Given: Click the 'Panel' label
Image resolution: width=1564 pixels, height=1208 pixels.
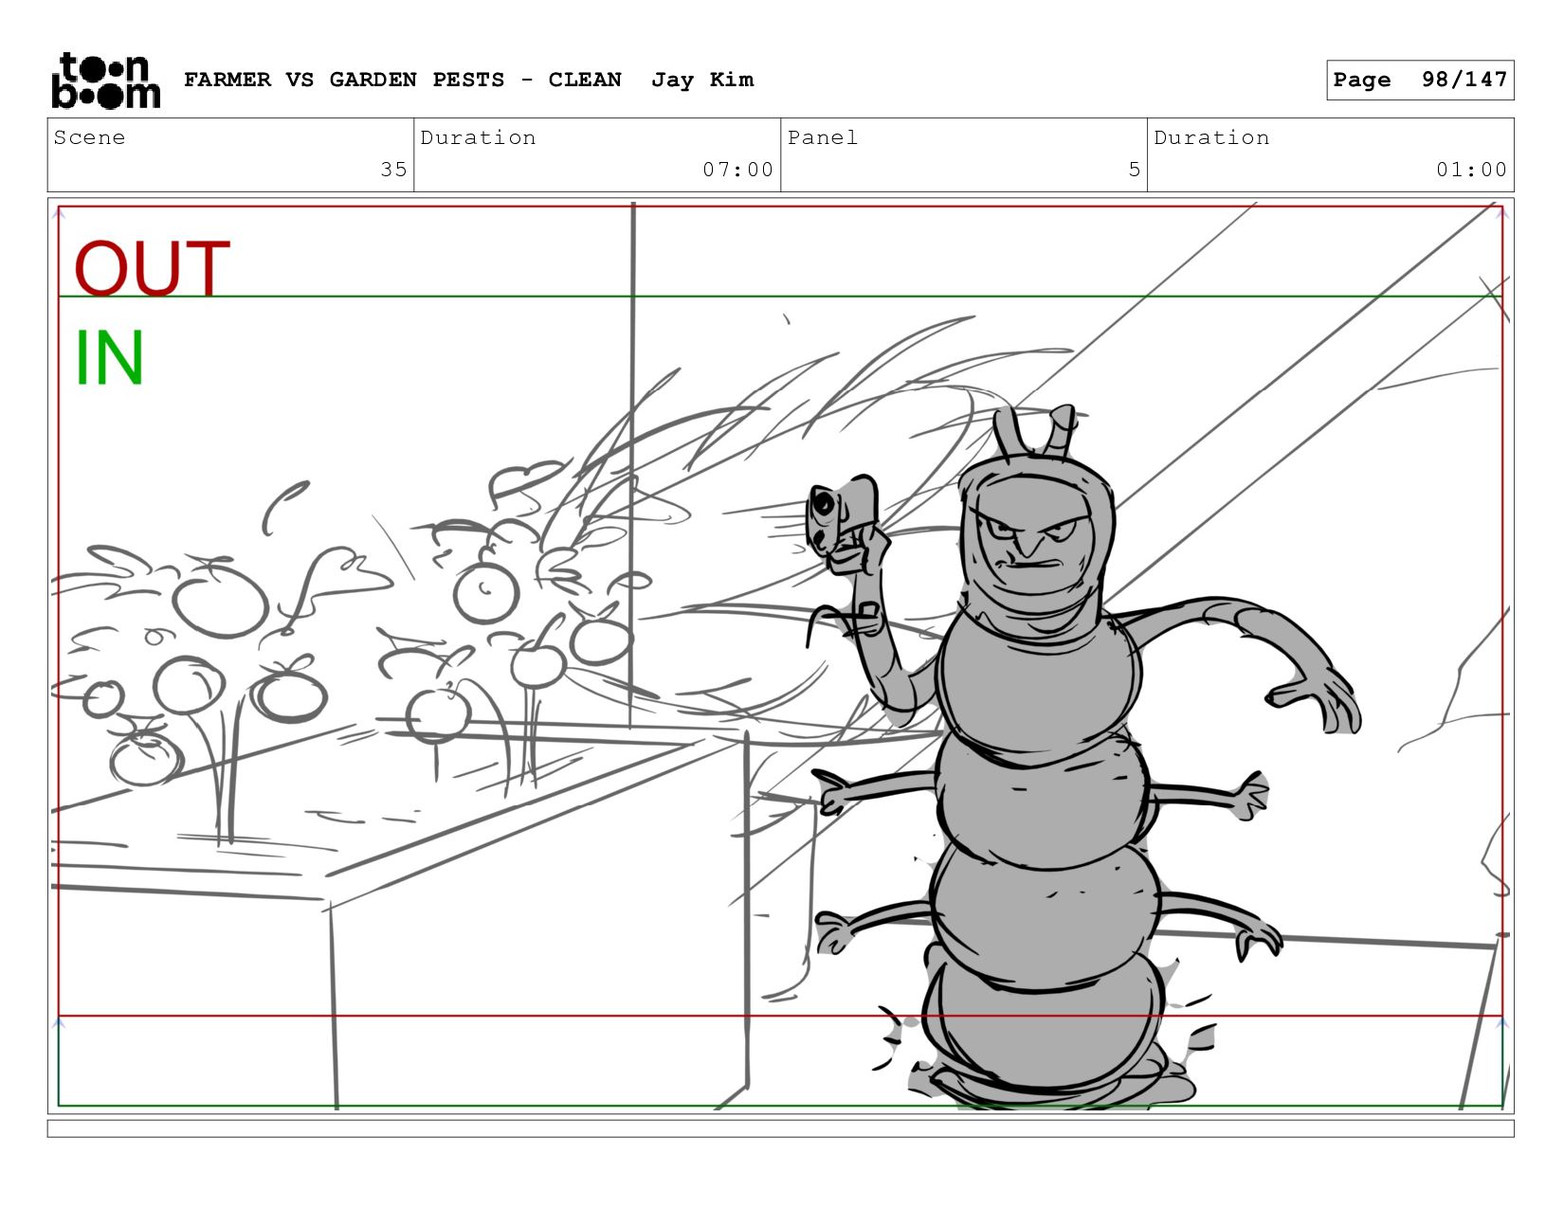Looking at the screenshot, I should (x=823, y=137).
